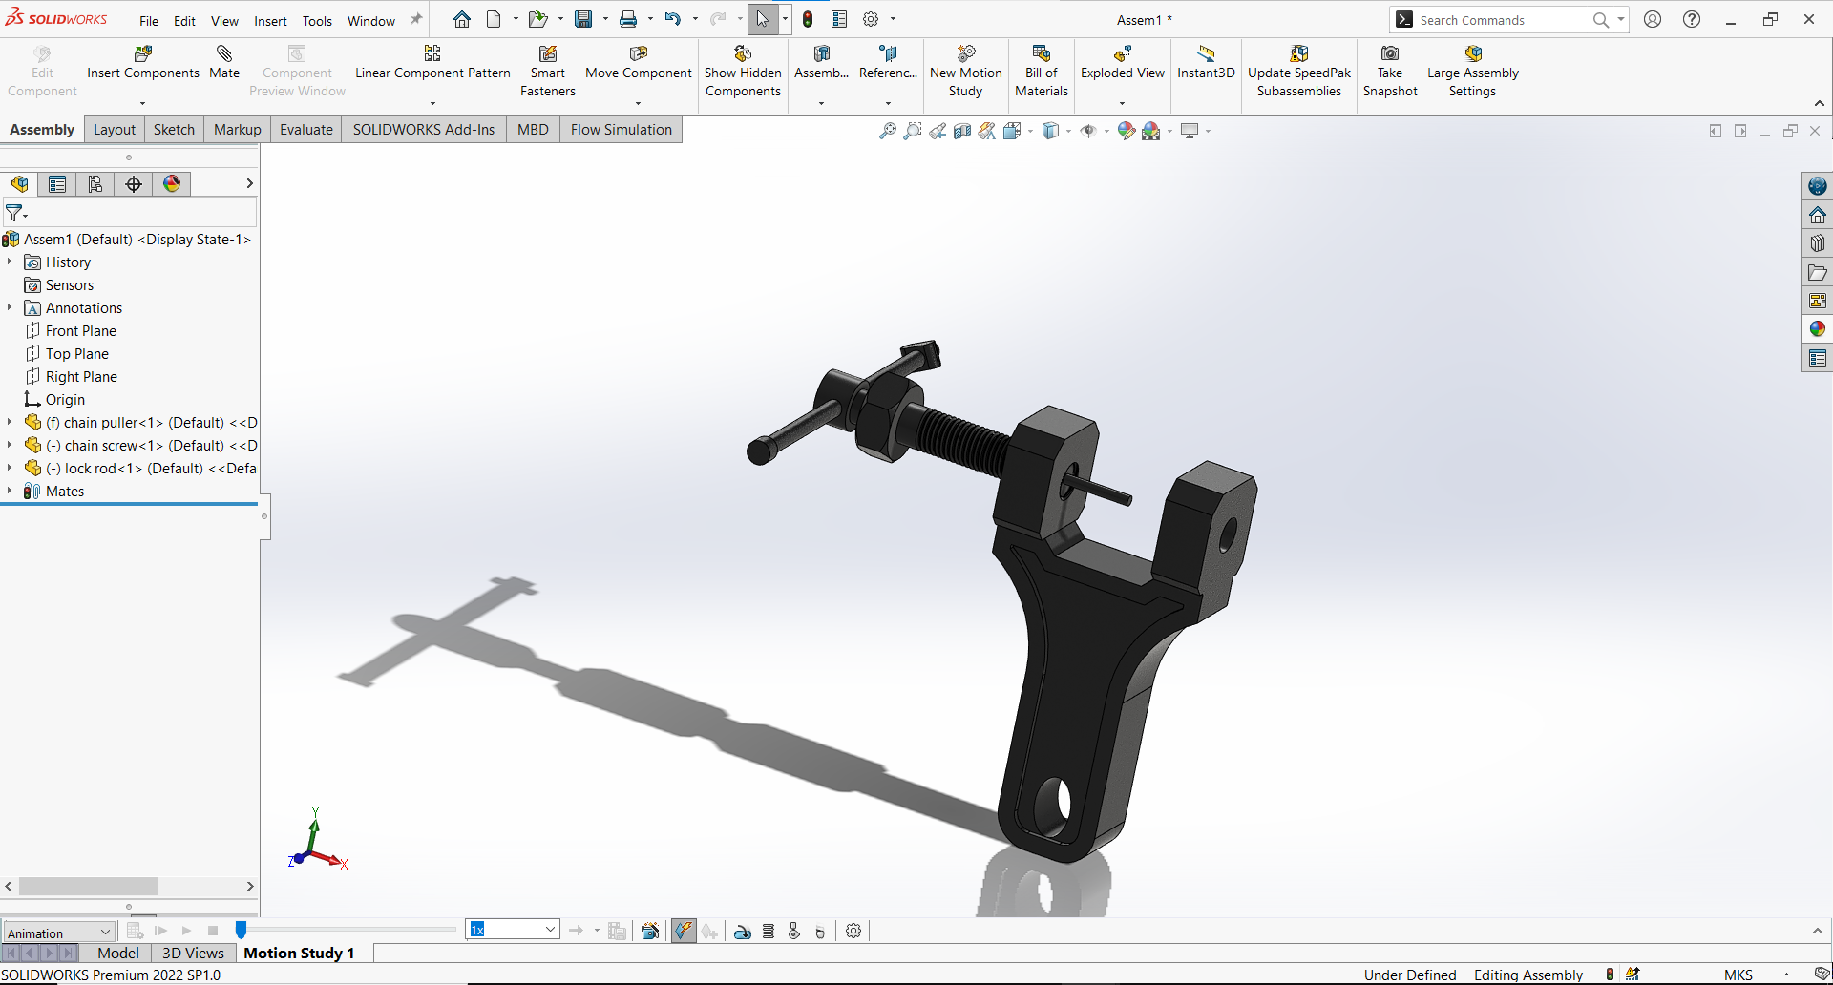The width and height of the screenshot is (1833, 985).
Task: Expand chain puller component tree
Action: [10, 422]
